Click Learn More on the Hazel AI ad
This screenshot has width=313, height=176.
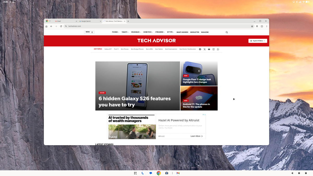click(195, 136)
